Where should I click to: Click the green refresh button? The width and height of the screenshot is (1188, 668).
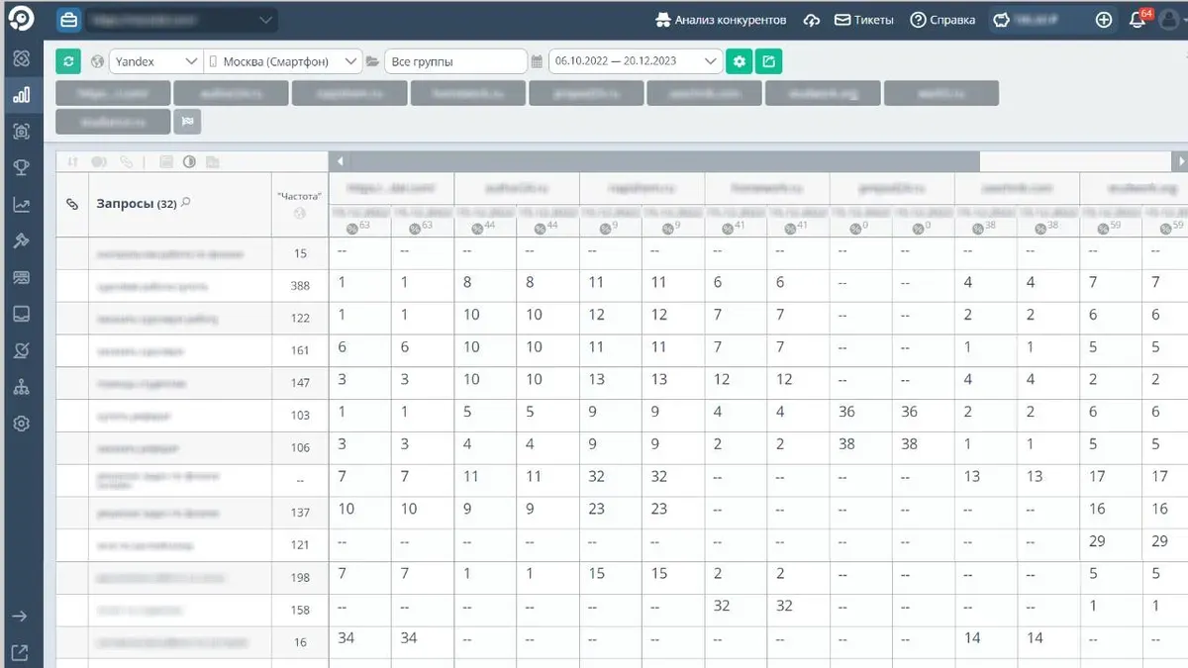coord(68,61)
